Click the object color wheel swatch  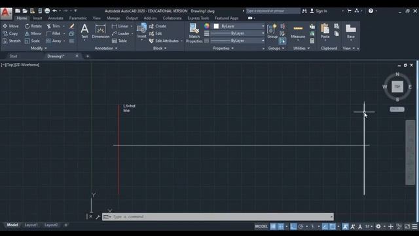click(207, 26)
